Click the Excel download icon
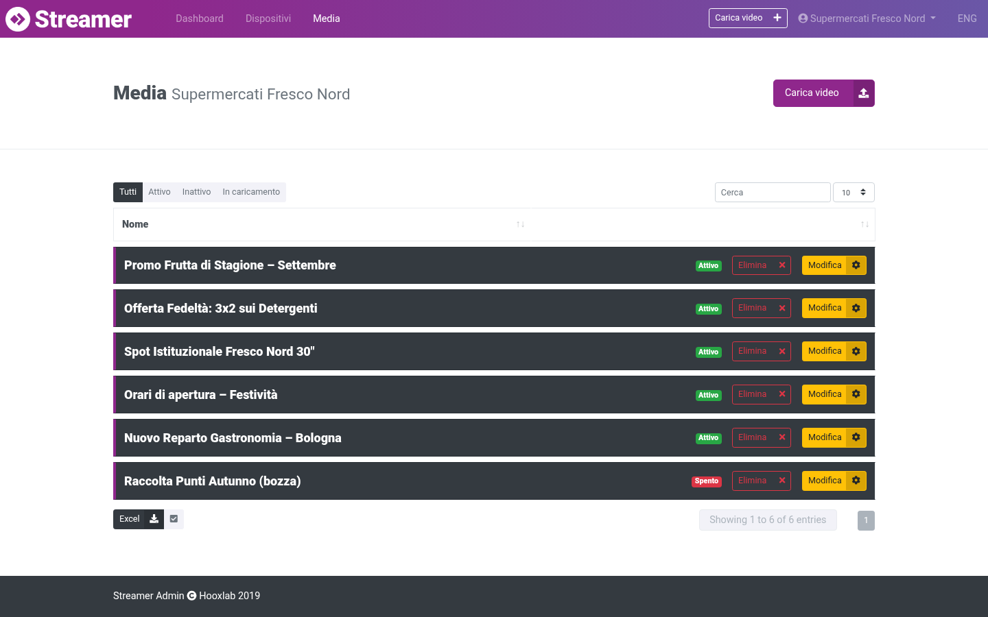The image size is (988, 617). coord(154,519)
